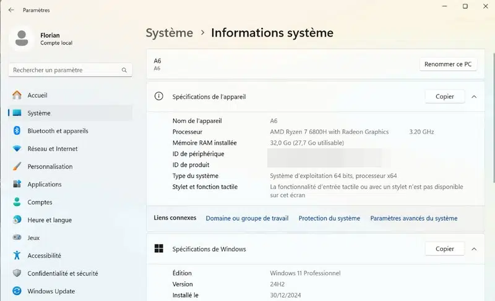
Task: Open the Windows Update icon
Action: [x=17, y=291]
